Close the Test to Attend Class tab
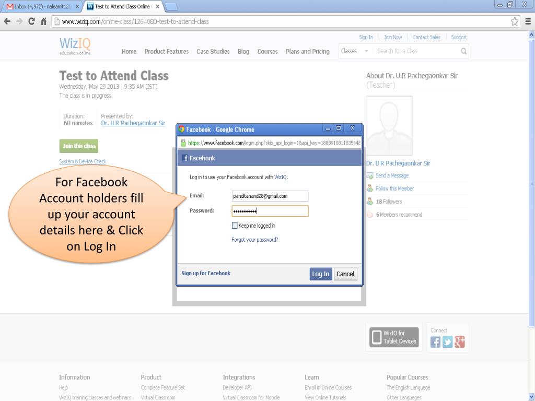Screen dimensions: 535x401 point(157,6)
